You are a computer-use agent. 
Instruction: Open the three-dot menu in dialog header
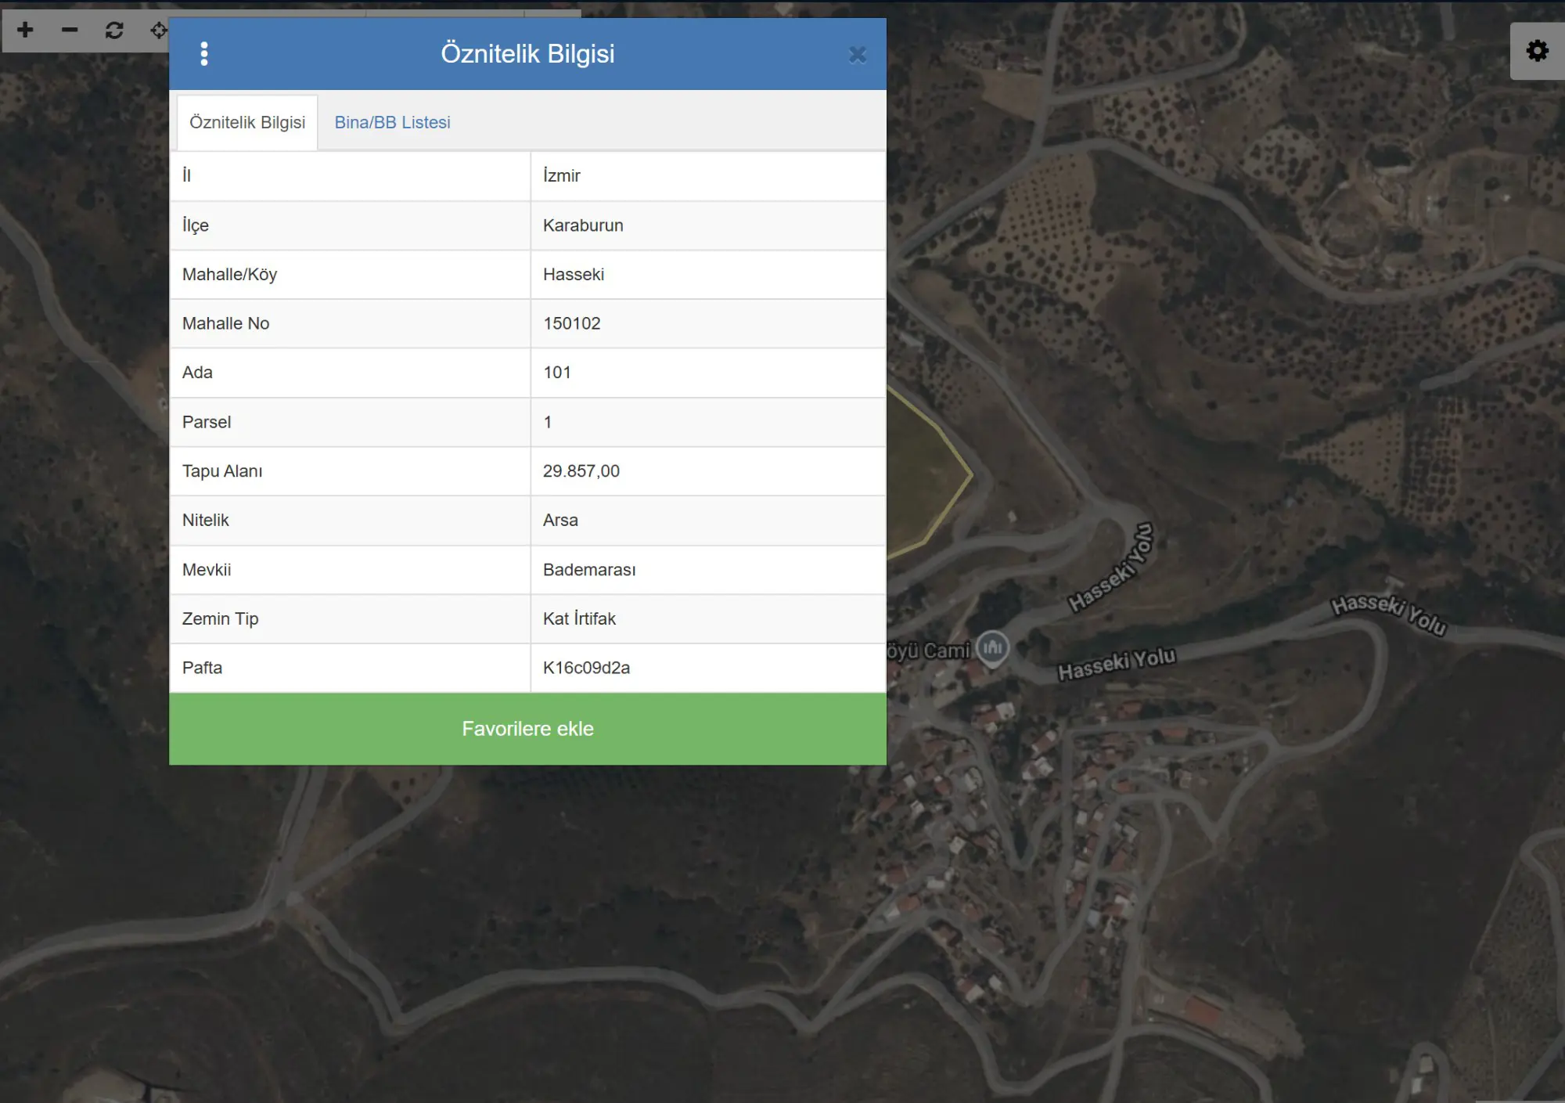coord(204,53)
